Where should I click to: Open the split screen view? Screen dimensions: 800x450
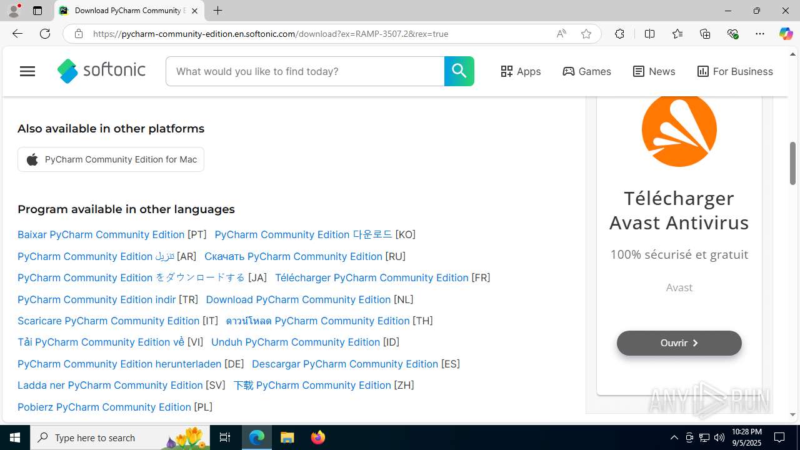(x=649, y=34)
